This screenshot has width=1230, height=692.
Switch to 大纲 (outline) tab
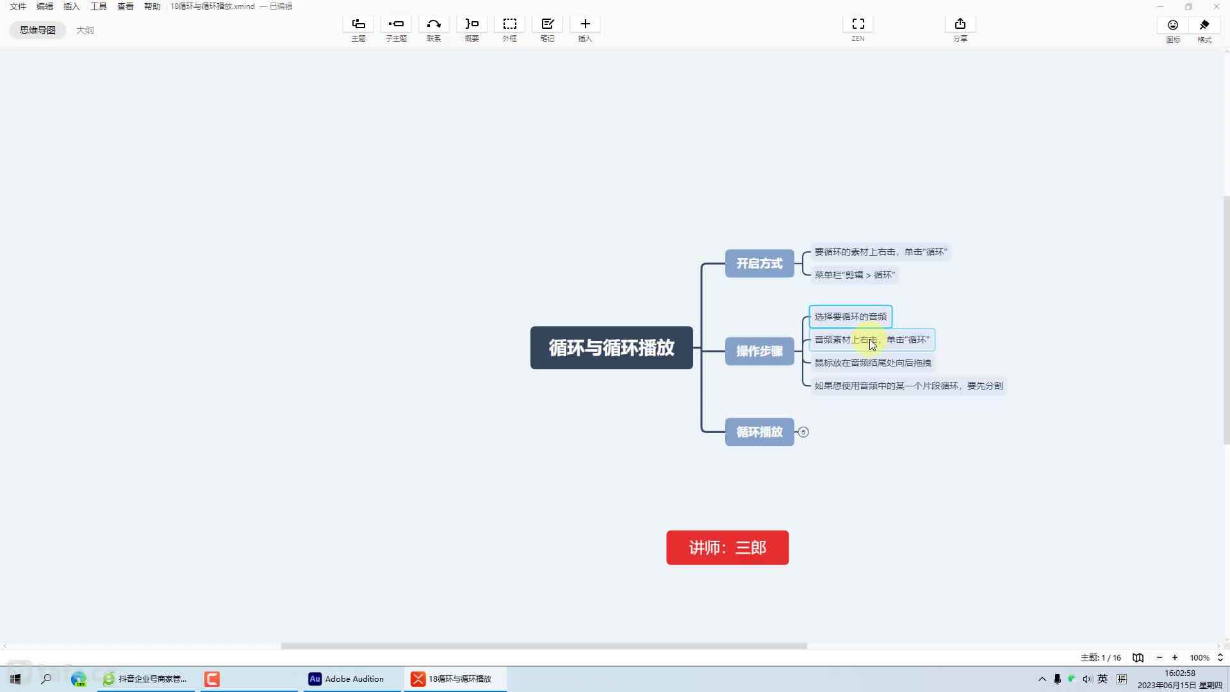point(84,29)
